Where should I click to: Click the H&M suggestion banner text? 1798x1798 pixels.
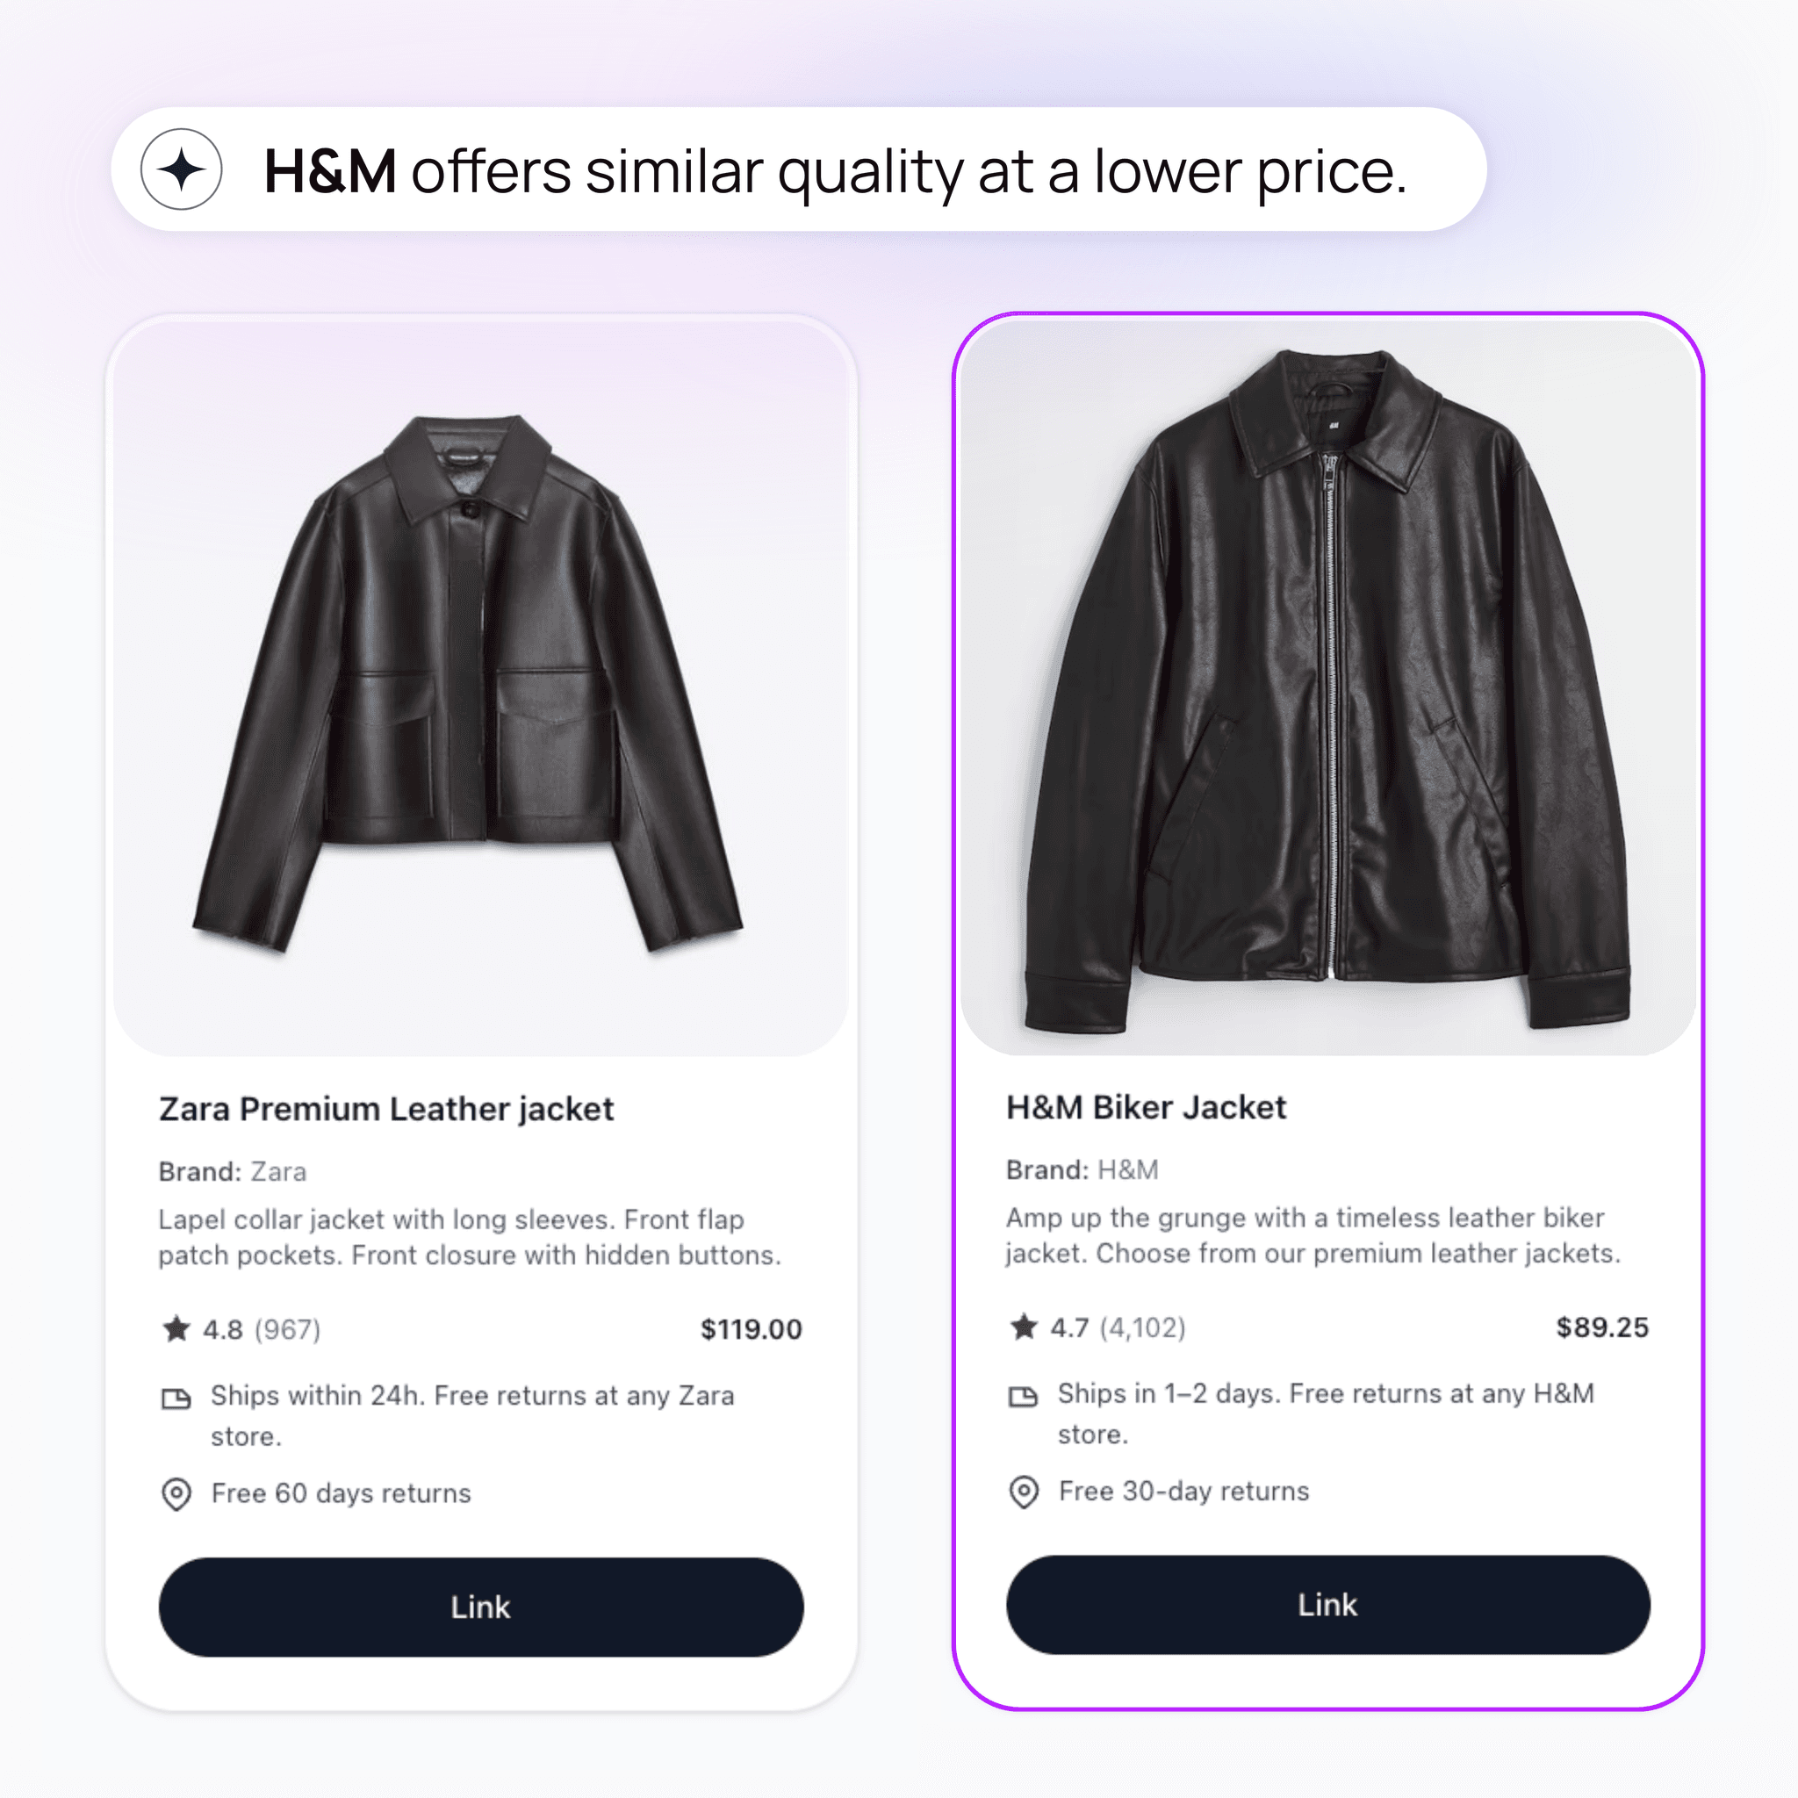coord(835,171)
